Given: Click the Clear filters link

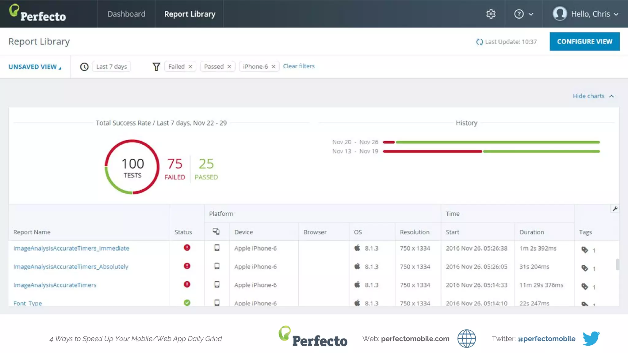Looking at the screenshot, I should pos(299,66).
